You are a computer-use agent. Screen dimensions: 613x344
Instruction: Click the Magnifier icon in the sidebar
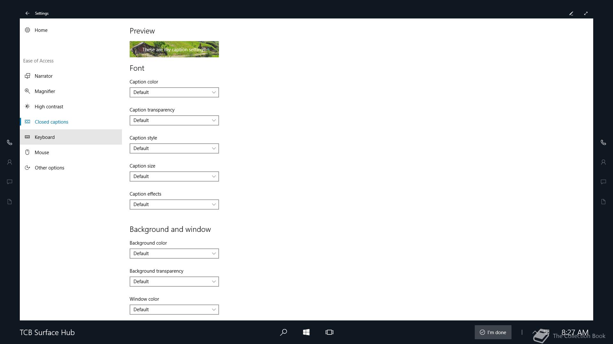point(27,91)
